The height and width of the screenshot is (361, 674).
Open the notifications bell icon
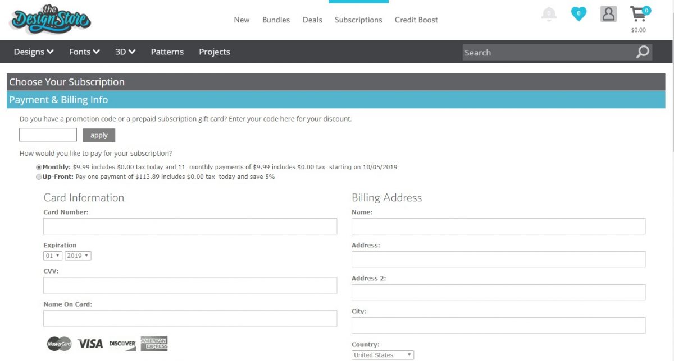click(x=549, y=14)
